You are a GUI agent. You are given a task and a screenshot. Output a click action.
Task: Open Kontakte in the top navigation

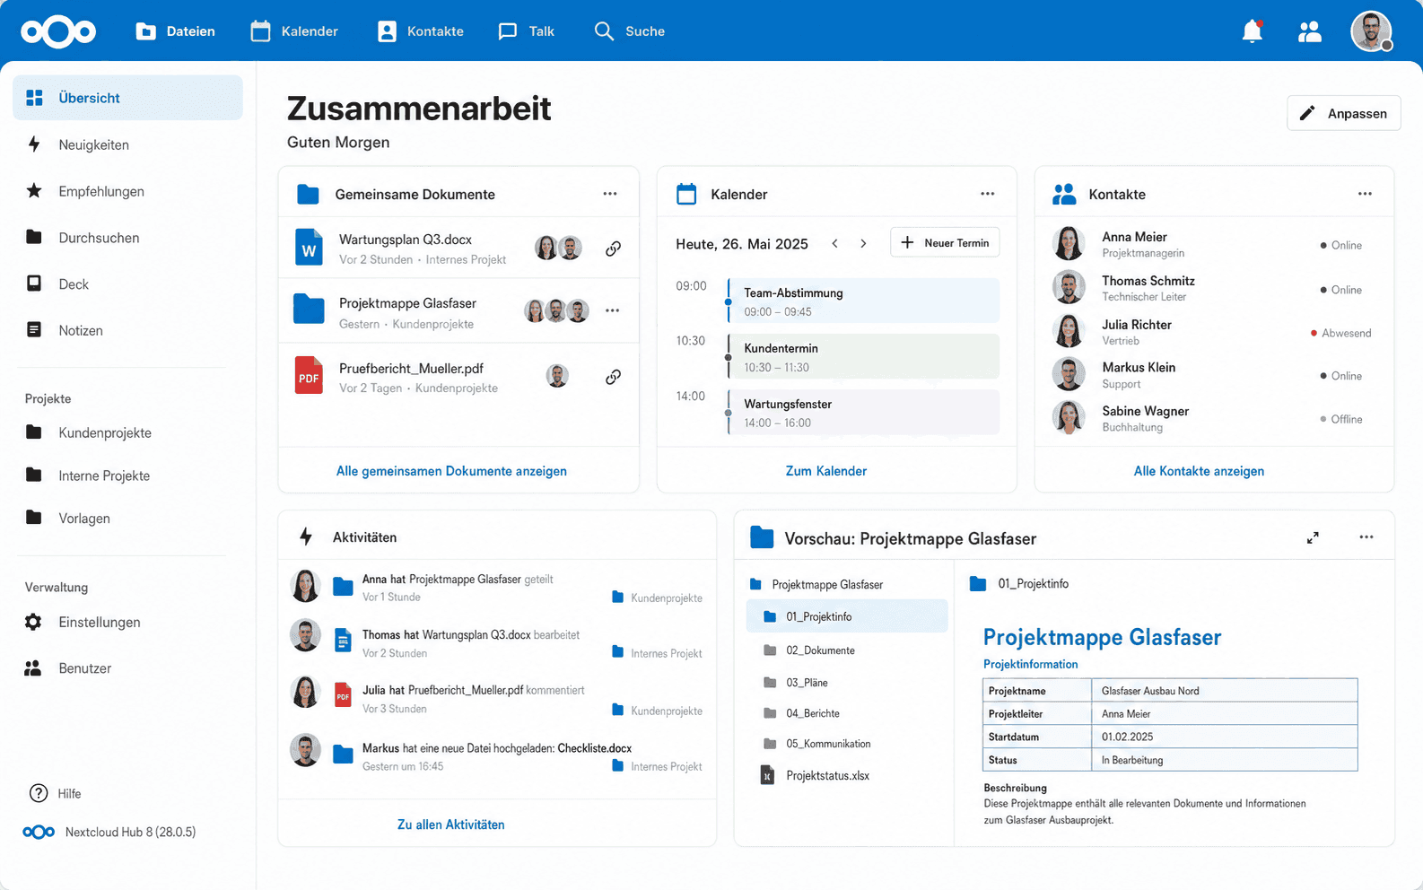[x=420, y=31]
